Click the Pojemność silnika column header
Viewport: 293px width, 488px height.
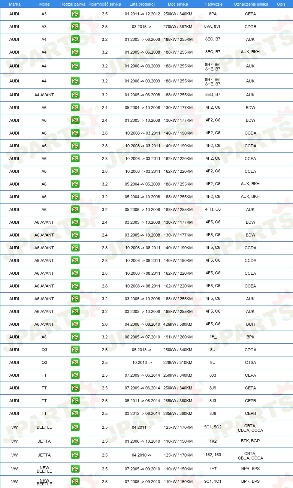tap(105, 4)
